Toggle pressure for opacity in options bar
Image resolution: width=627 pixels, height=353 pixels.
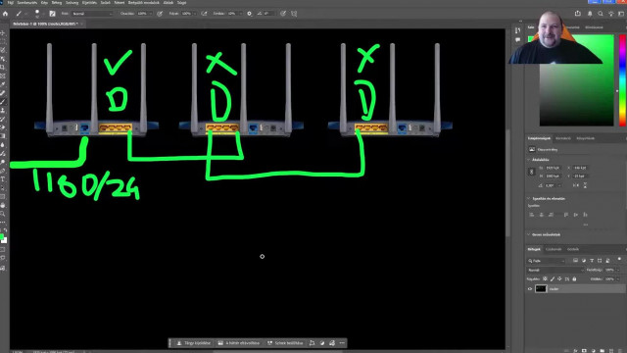point(160,14)
